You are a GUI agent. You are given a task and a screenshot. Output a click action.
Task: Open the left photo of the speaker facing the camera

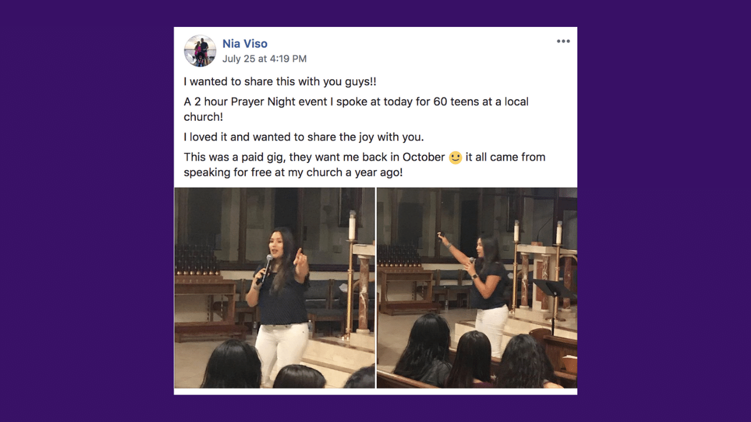275,288
